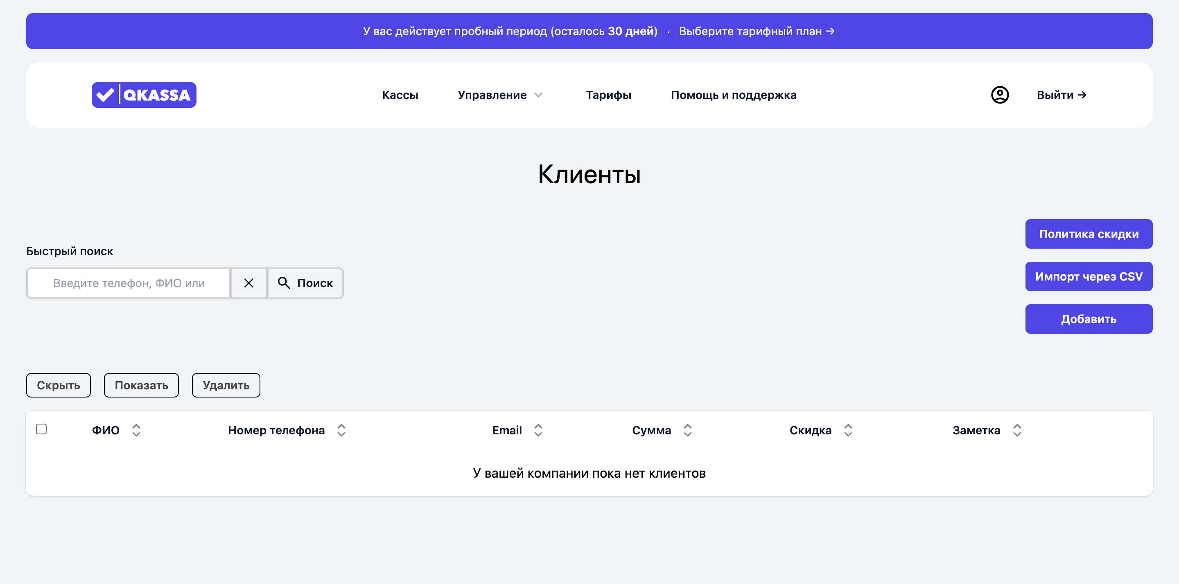Go to the Тарифы page
This screenshot has width=1179, height=584.
(x=608, y=94)
